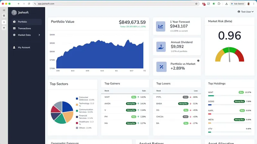Click the VTV holding in Top Holdings

[x=210, y=129]
